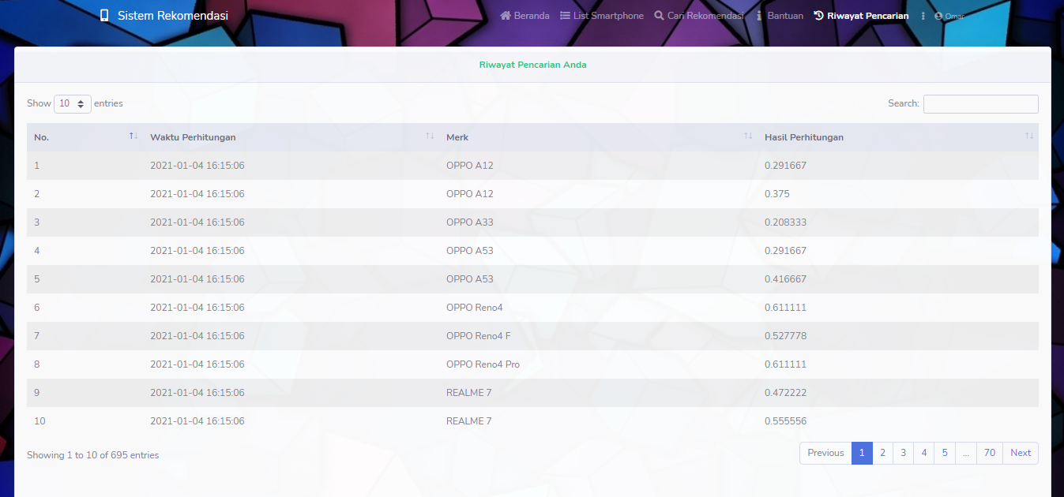The width and height of the screenshot is (1064, 497).
Task: Click OPPO A12 in row 1
Action: (x=469, y=166)
